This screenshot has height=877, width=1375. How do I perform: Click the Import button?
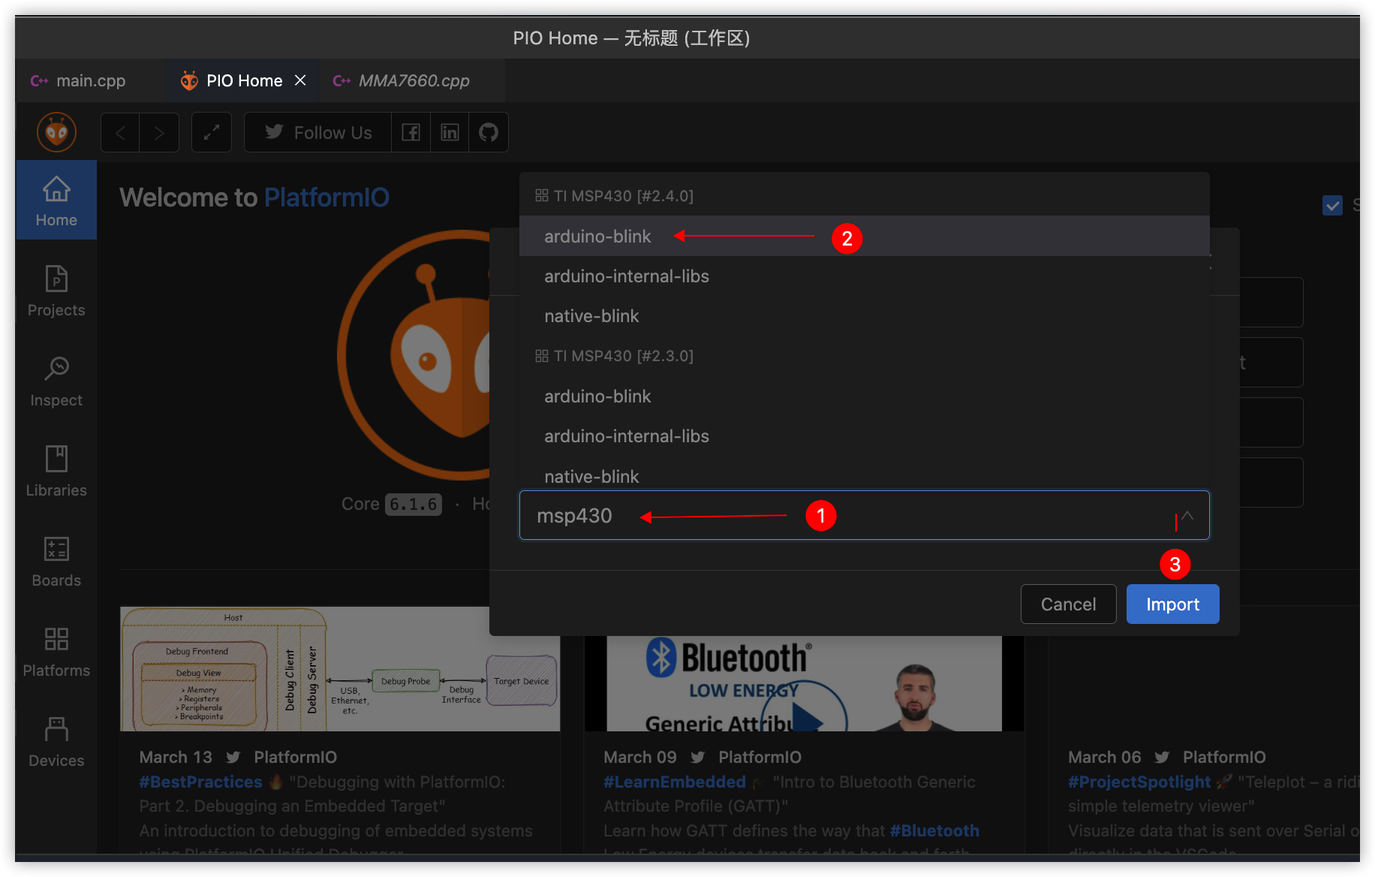pyautogui.click(x=1172, y=604)
